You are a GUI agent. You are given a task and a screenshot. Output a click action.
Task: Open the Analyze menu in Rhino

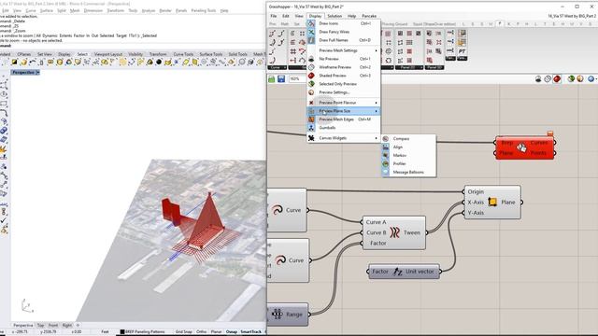149,10
